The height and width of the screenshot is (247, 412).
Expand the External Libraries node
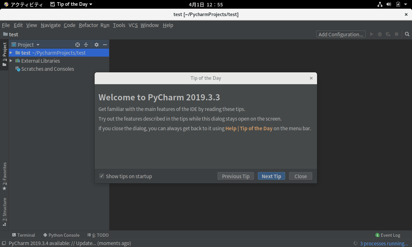coord(11,61)
